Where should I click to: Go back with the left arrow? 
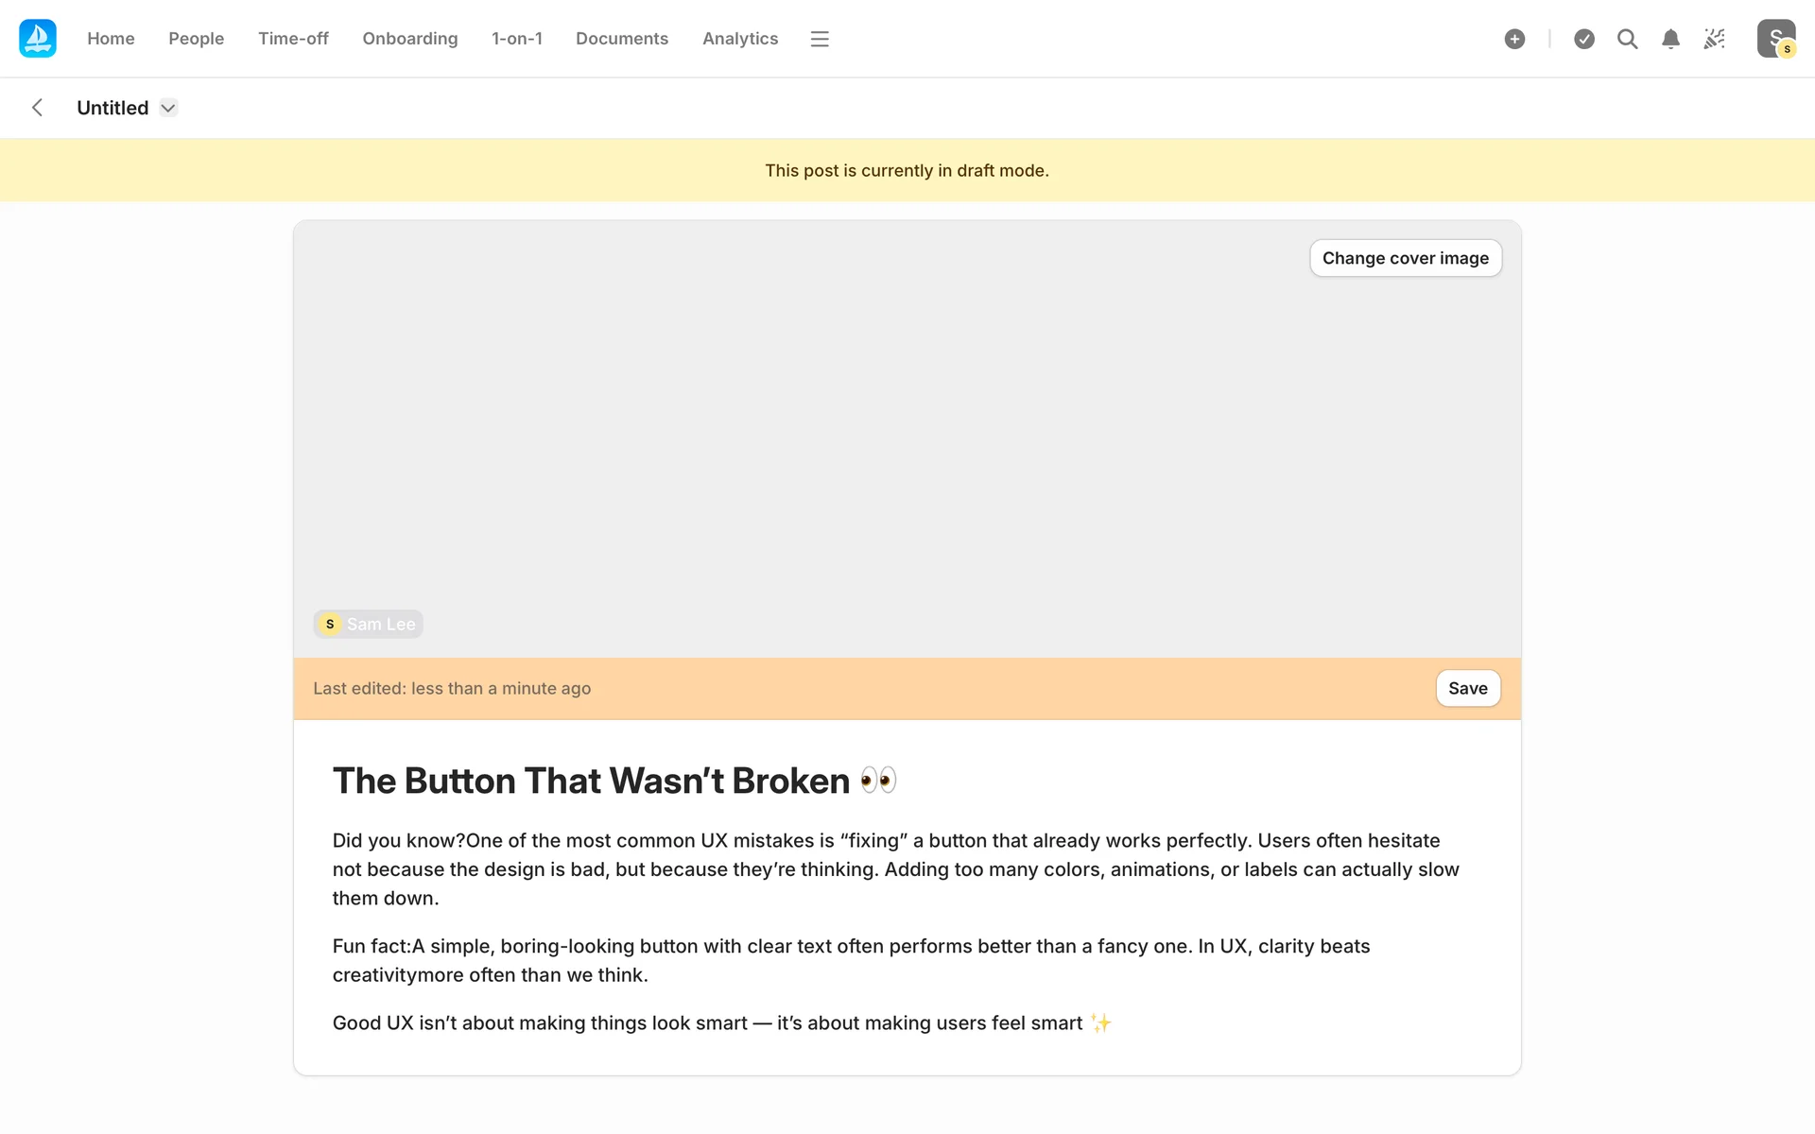(x=38, y=108)
